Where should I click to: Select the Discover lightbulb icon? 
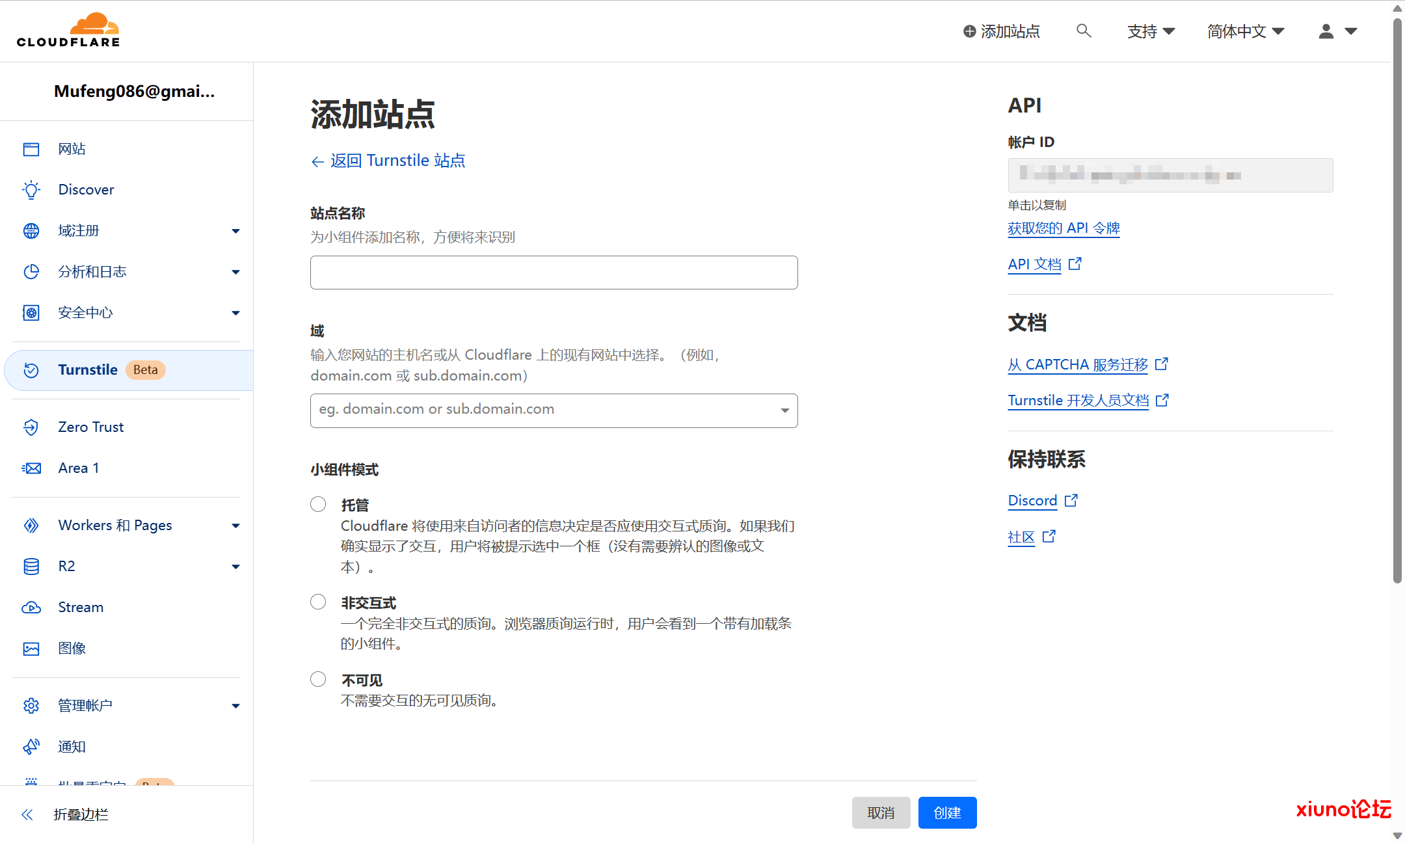[31, 189]
